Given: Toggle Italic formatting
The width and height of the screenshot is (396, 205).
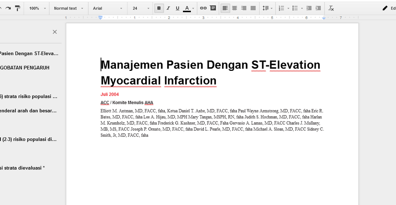Looking at the screenshot, I should point(168,8).
